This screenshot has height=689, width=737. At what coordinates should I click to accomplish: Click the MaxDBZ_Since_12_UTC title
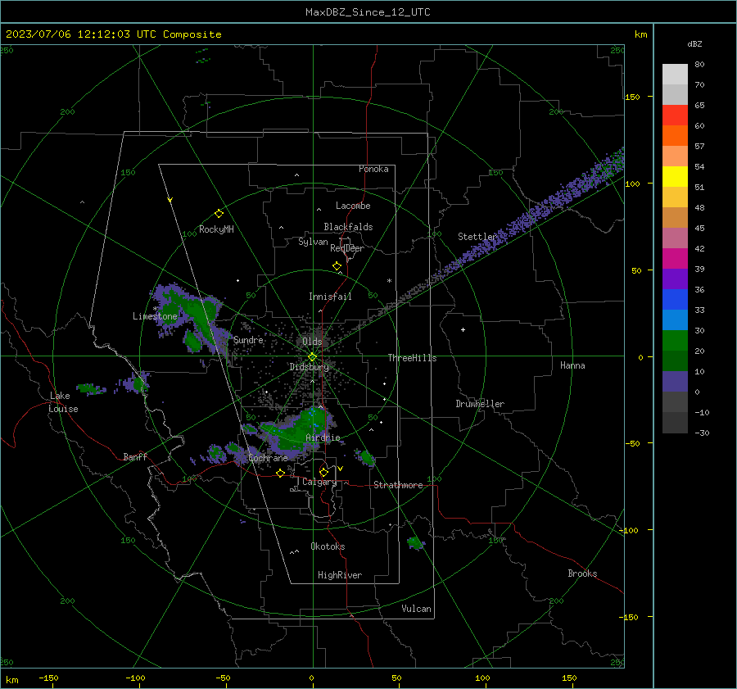[368, 12]
